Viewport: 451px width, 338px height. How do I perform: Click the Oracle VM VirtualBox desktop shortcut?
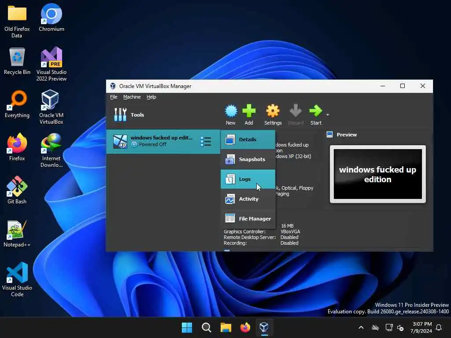[x=52, y=107]
